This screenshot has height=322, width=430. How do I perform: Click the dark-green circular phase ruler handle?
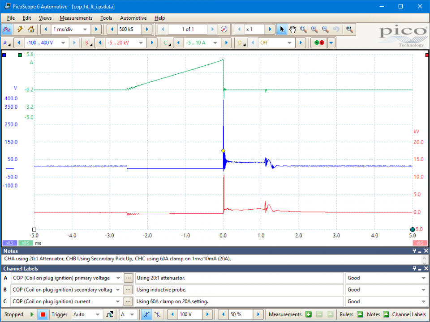[412, 229]
